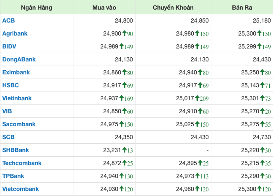This screenshot has height=196, width=273.
Task: Open the ACB bank link
Action: click(x=8, y=20)
